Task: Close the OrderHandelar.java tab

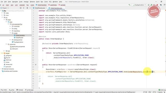Action: pos(64,8)
